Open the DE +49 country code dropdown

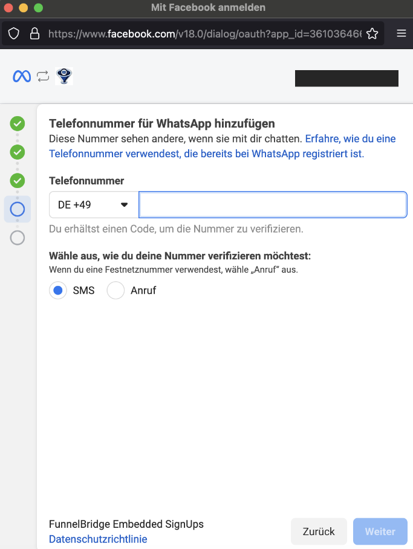click(94, 205)
